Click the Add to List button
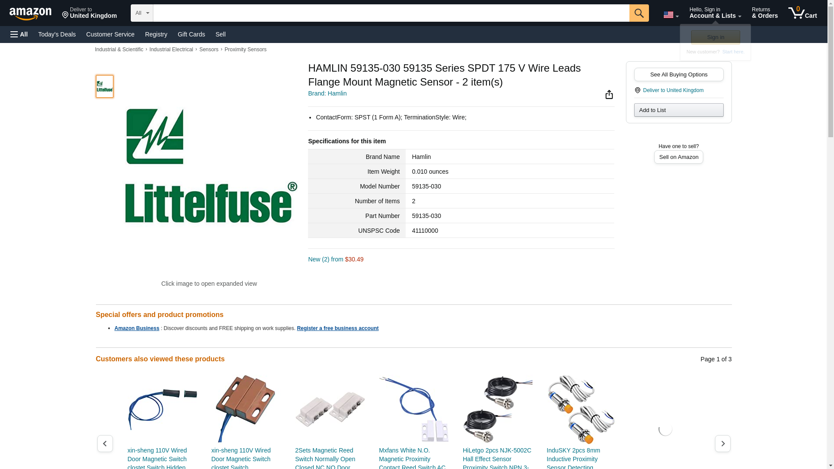834x469 pixels. [x=678, y=110]
